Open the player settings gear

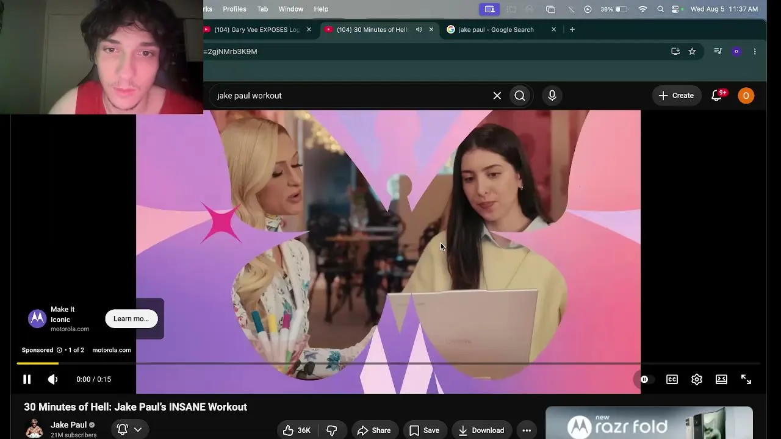point(697,379)
